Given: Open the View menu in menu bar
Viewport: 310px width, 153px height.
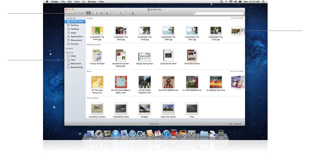Looking at the screenshot, I should coord(77,2).
